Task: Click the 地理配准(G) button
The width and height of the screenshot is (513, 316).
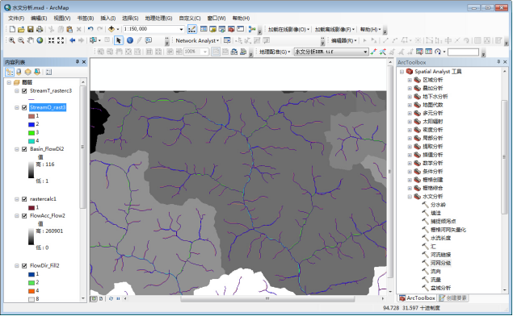Action: [x=275, y=52]
